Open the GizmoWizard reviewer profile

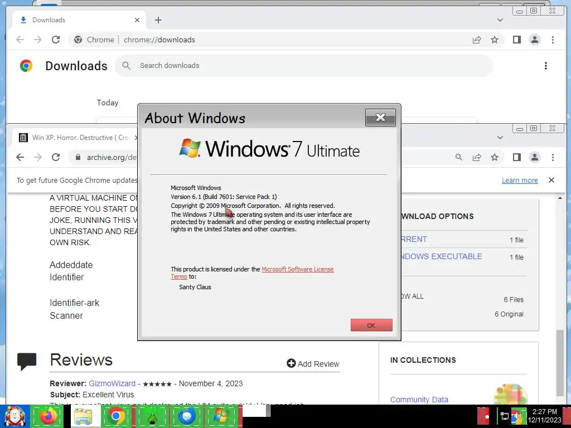(x=112, y=383)
